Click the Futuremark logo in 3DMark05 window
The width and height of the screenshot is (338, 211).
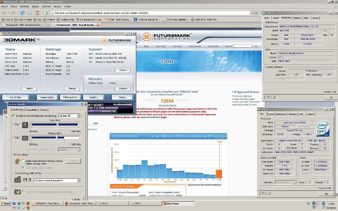click(117, 41)
